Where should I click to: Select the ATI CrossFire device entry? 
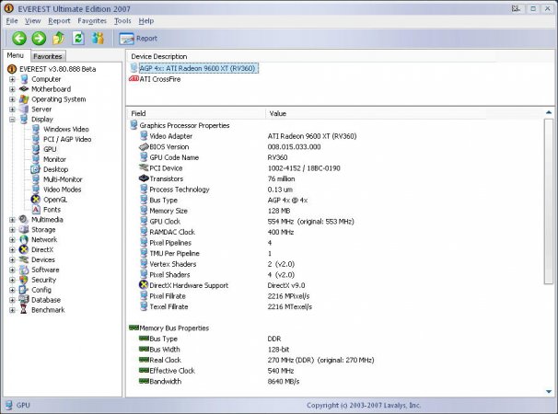coord(155,79)
